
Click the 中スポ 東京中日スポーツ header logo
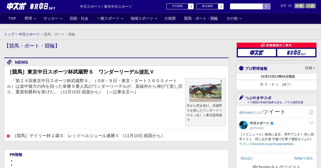click(x=31, y=6)
